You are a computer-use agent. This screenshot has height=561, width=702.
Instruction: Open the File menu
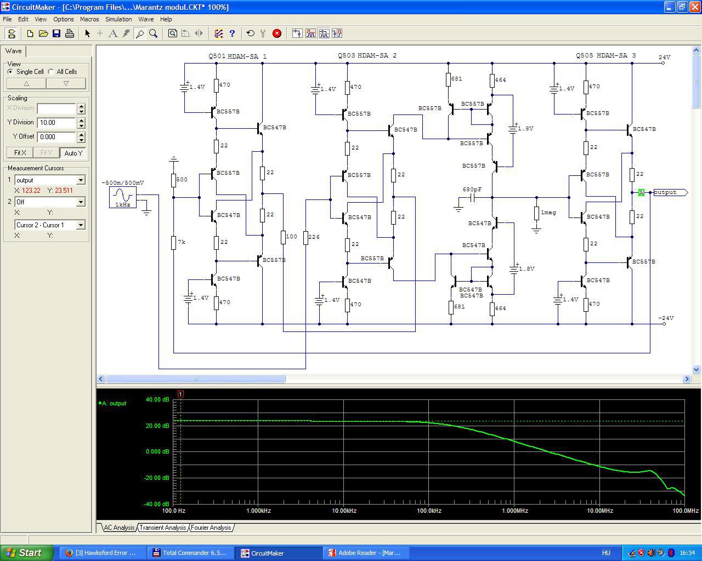point(7,19)
